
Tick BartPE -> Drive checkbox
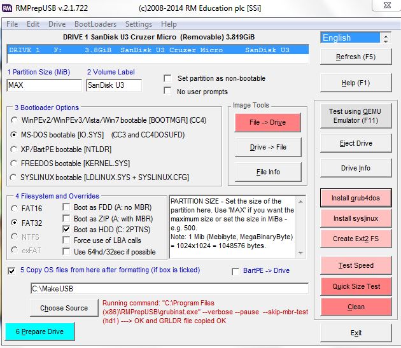[x=236, y=271]
